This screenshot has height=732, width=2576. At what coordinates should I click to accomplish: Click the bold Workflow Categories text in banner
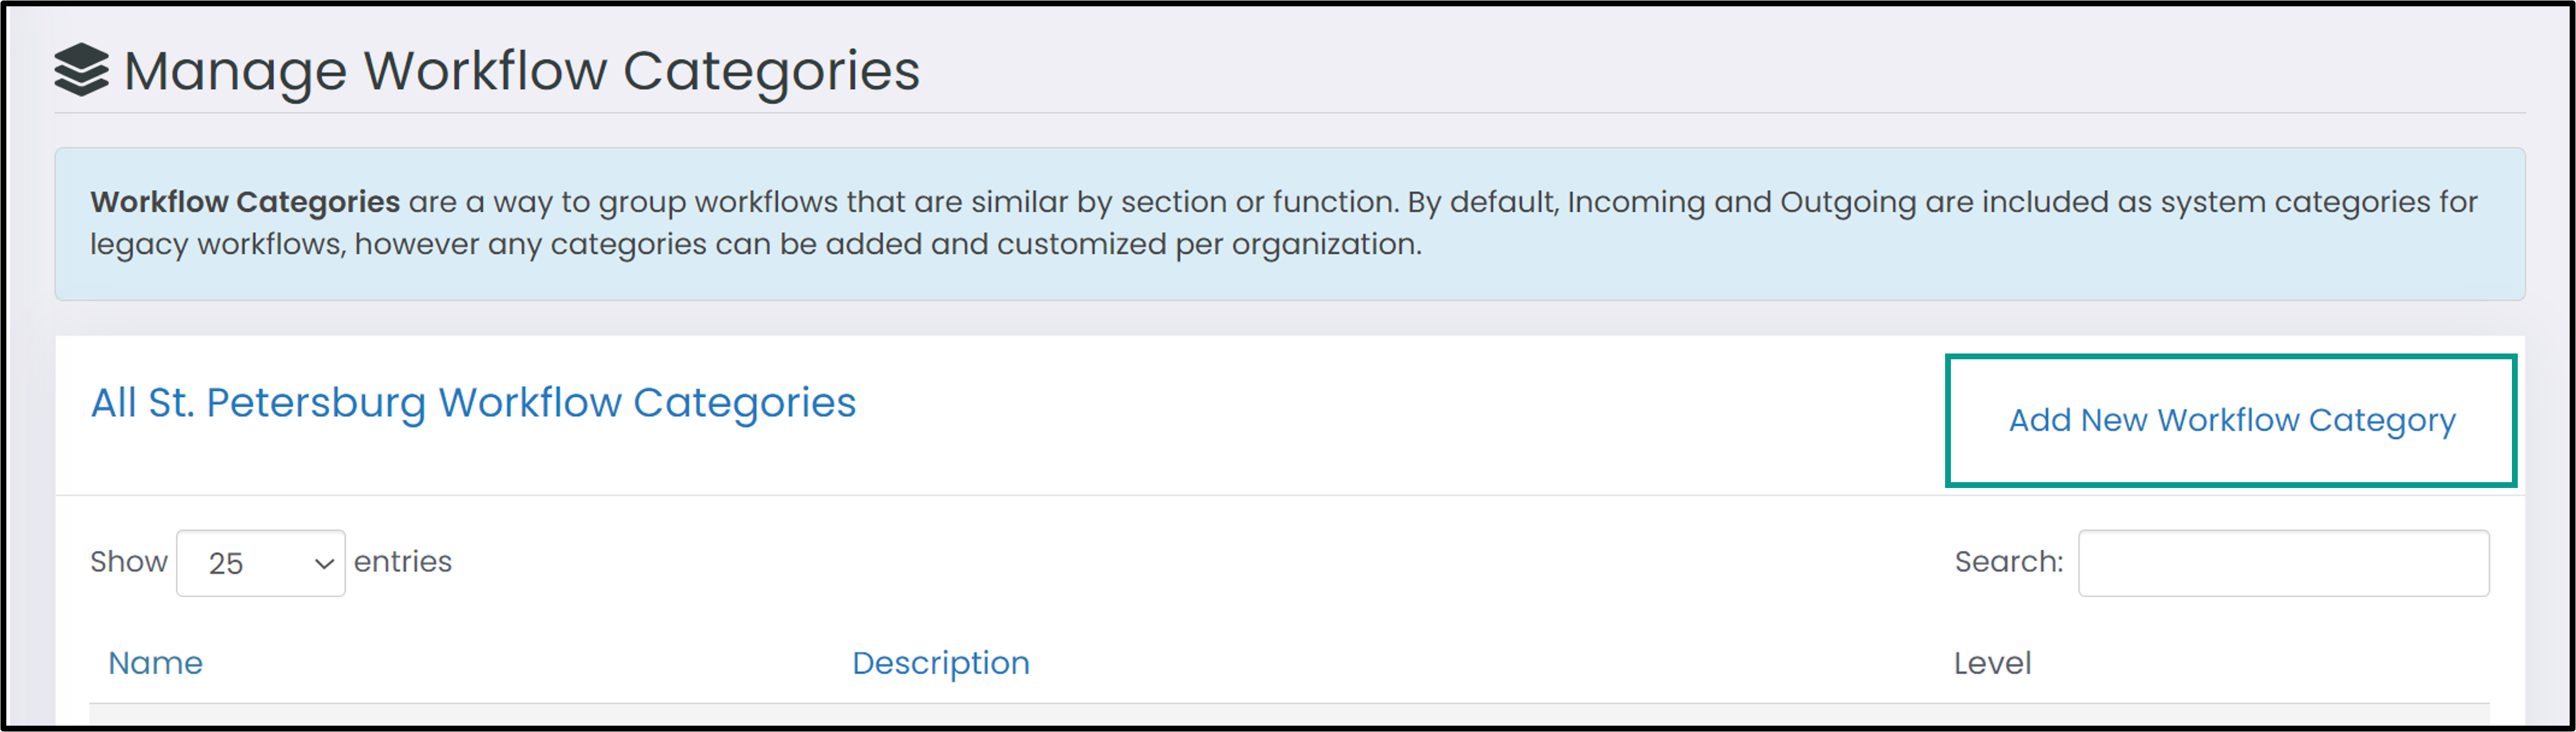coord(245,202)
